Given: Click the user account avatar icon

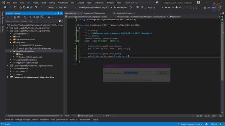Looking at the screenshot, I should (x=198, y=2).
